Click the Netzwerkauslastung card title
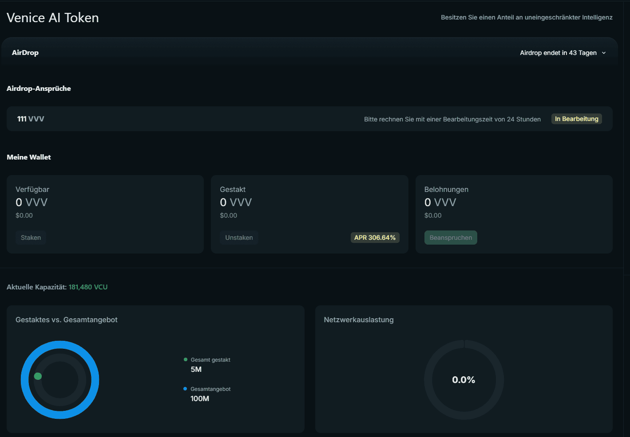The height and width of the screenshot is (437, 630). point(359,320)
